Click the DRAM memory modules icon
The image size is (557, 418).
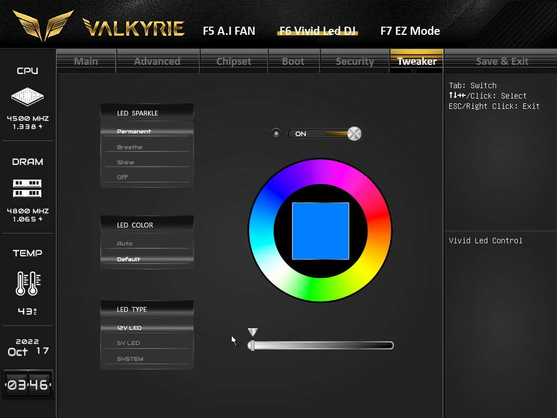click(x=27, y=188)
